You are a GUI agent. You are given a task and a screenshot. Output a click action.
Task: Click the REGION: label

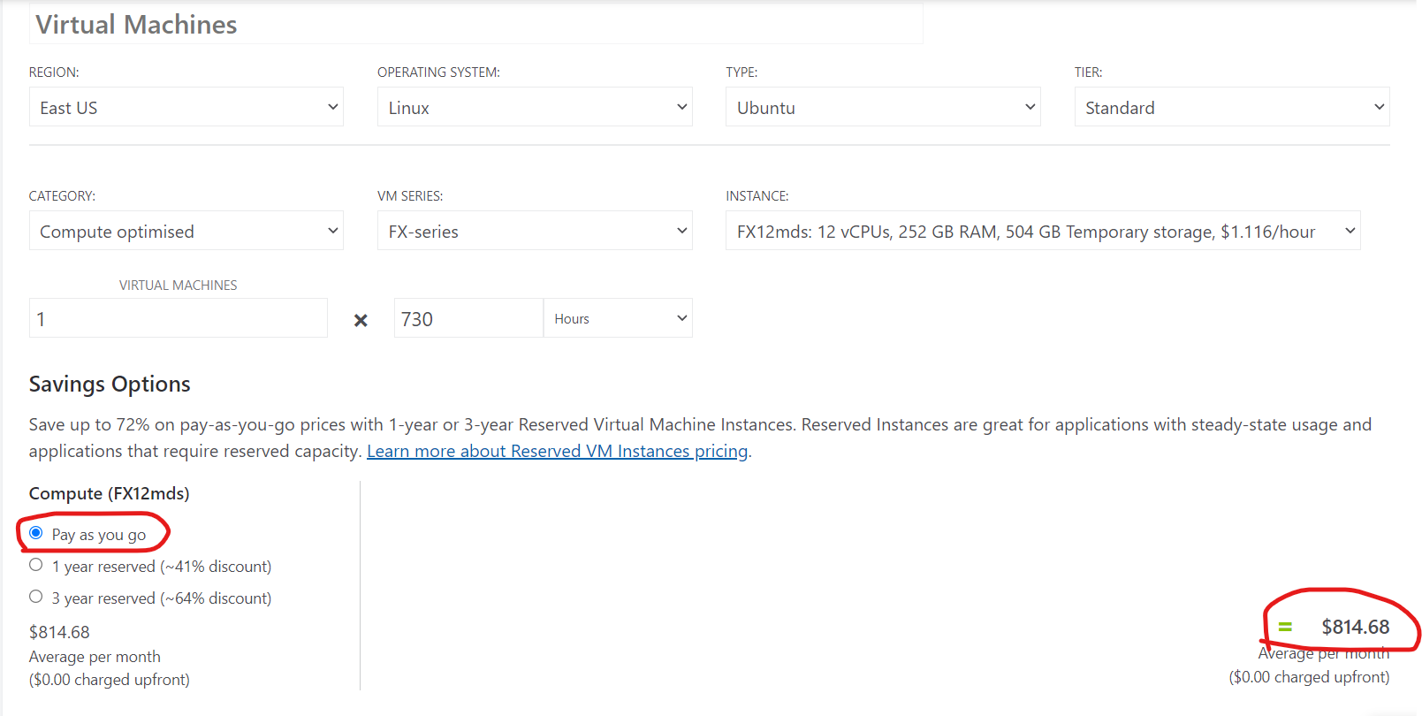[54, 72]
